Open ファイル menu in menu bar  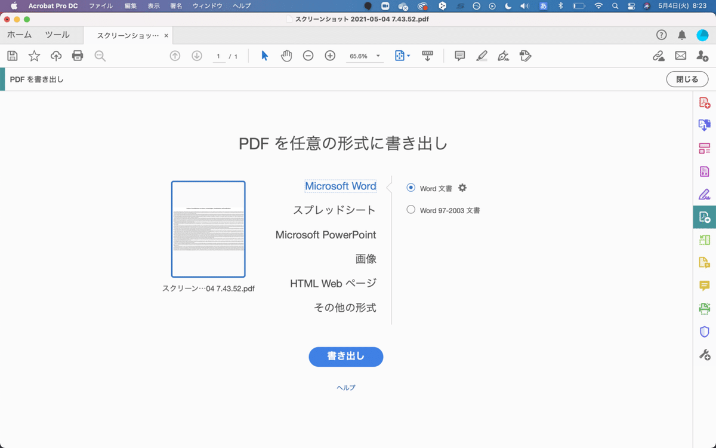[101, 5]
